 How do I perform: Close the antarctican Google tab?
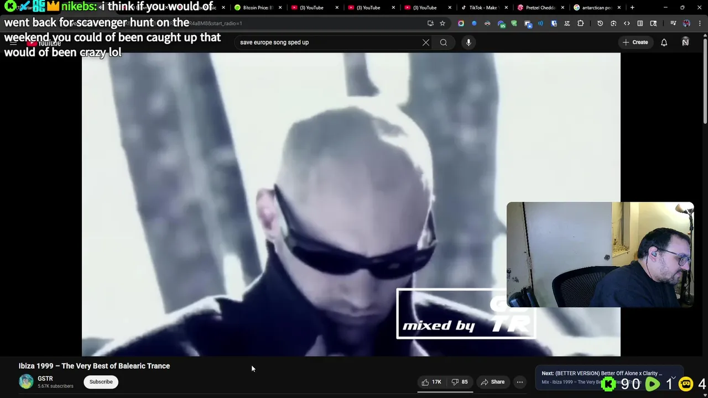[x=619, y=8]
